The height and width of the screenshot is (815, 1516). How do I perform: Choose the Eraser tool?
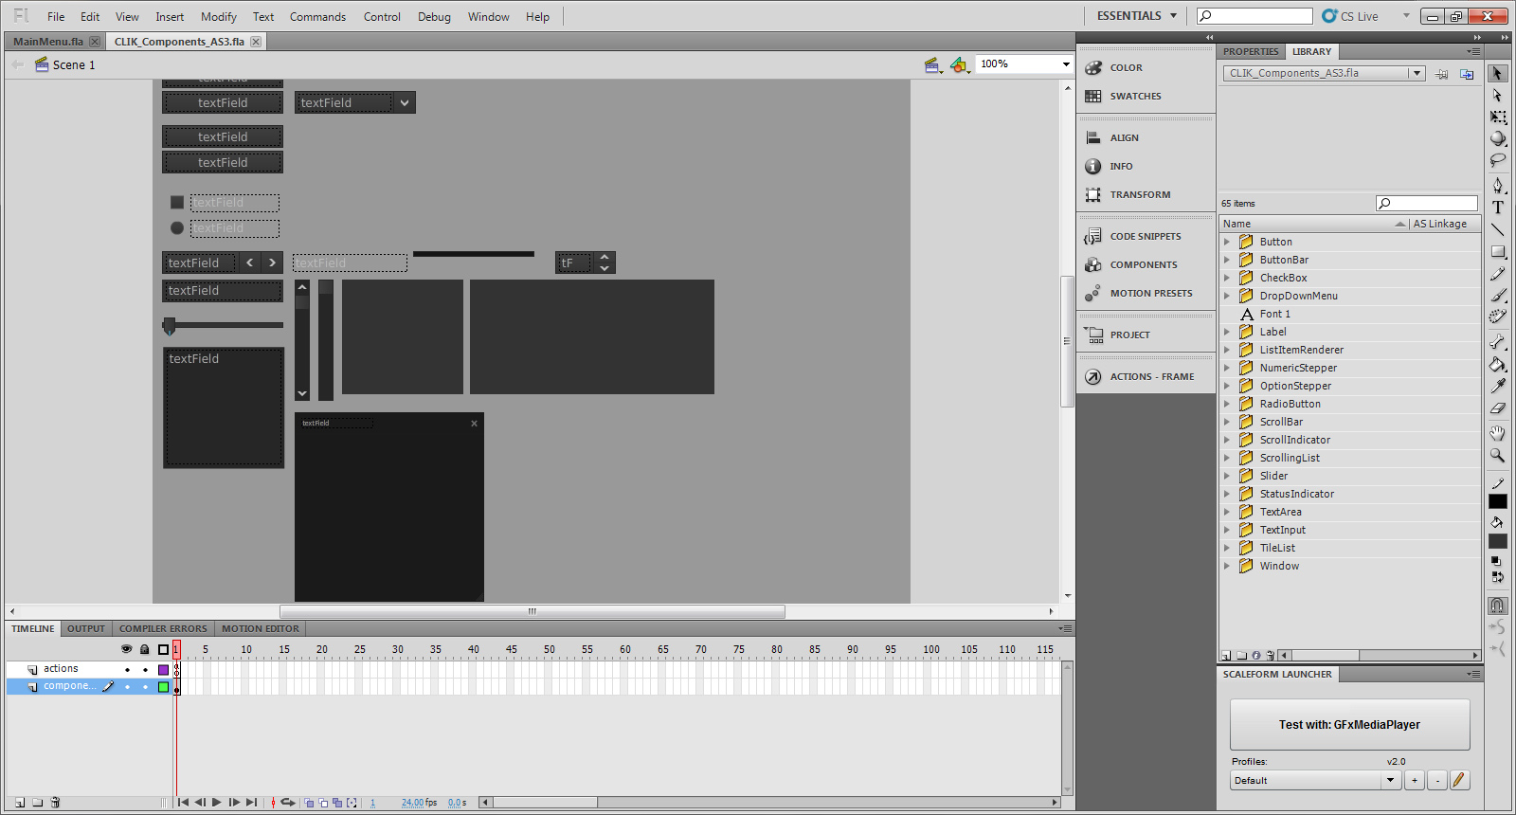point(1497,408)
